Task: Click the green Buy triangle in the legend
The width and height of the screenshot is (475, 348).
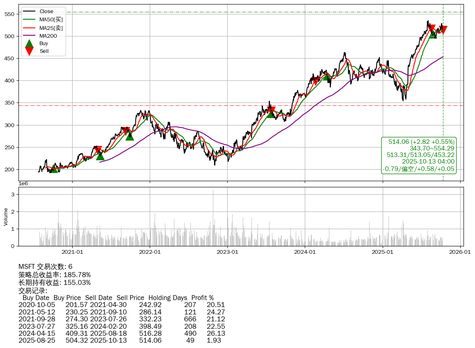Action: (x=29, y=43)
